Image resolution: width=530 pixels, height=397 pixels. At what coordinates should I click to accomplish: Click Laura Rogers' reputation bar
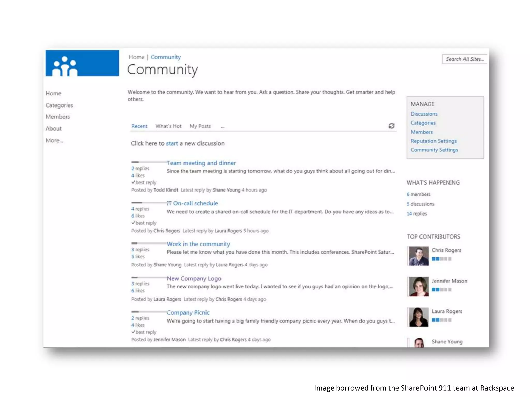coord(441,320)
